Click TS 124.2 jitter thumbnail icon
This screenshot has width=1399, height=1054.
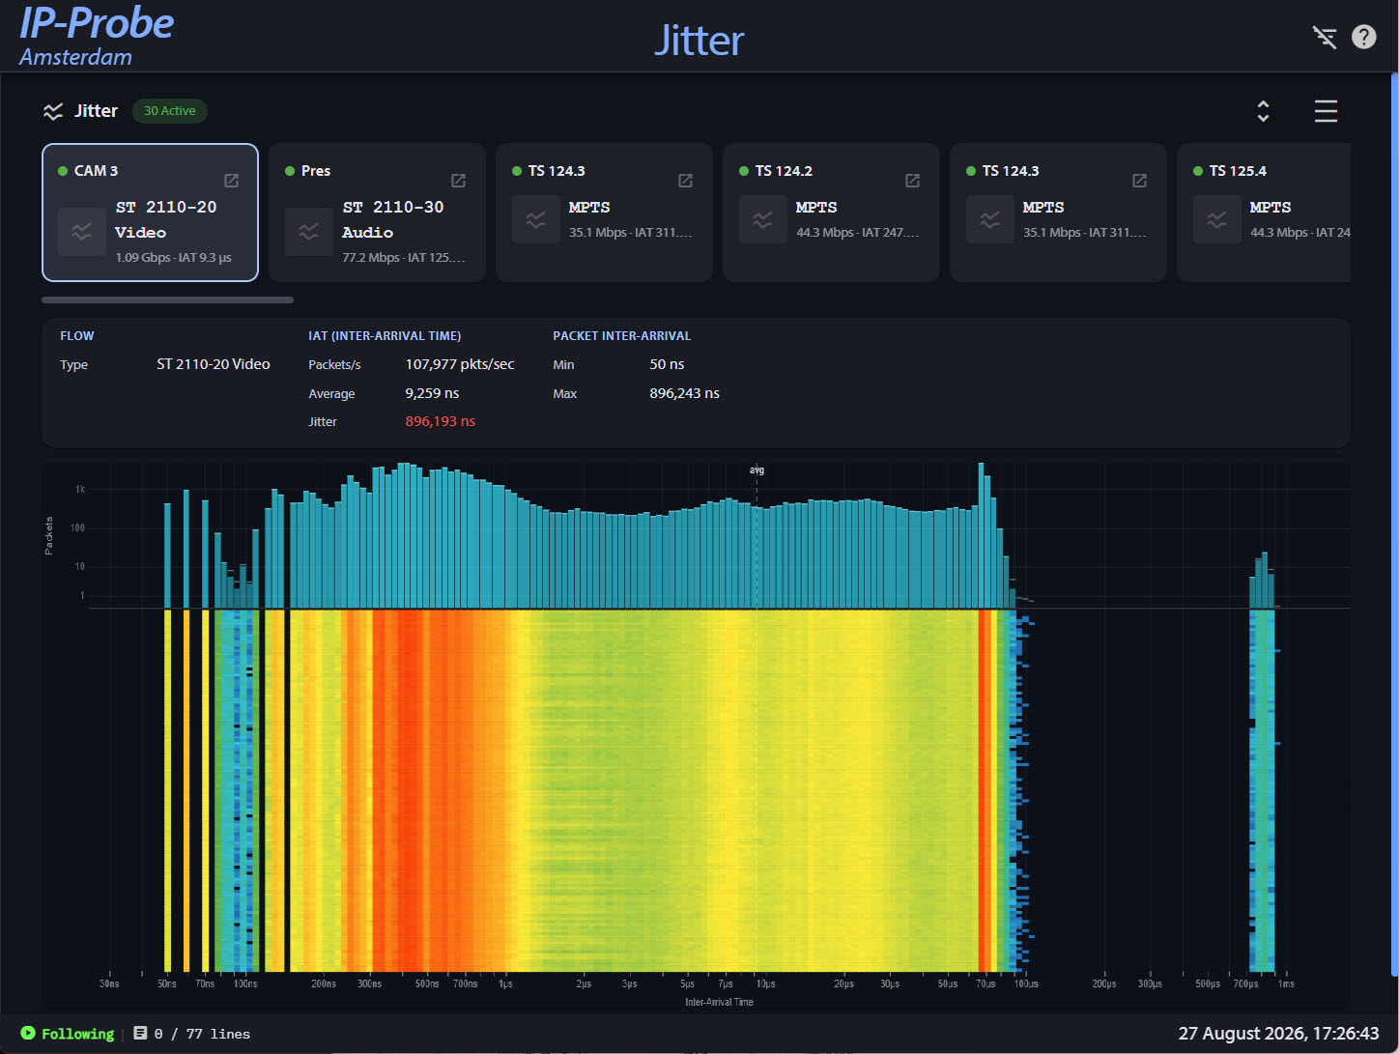[x=763, y=219]
